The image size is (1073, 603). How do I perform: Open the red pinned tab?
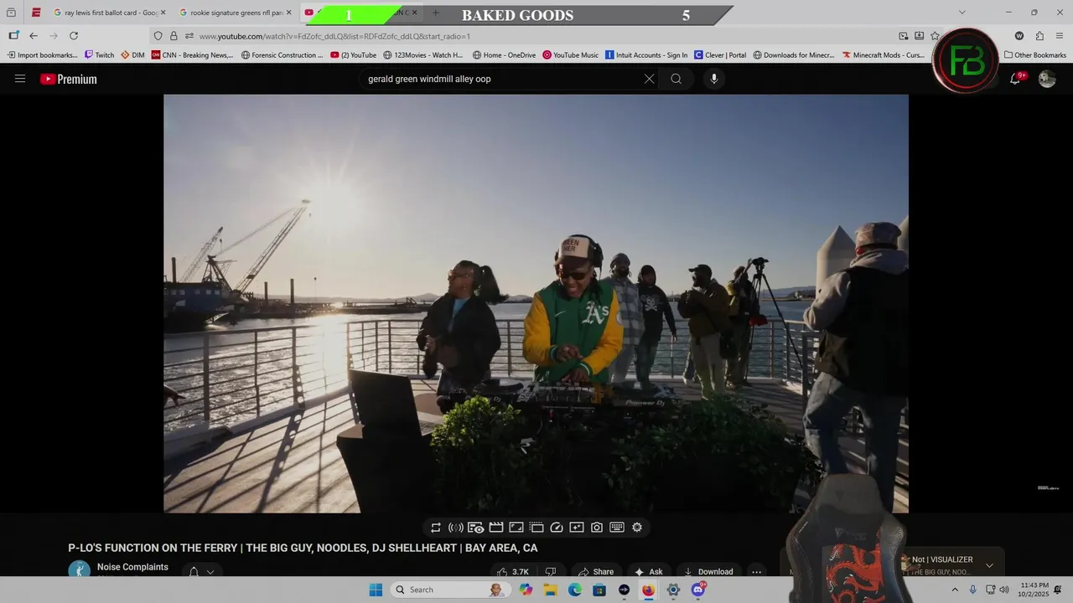[36, 13]
